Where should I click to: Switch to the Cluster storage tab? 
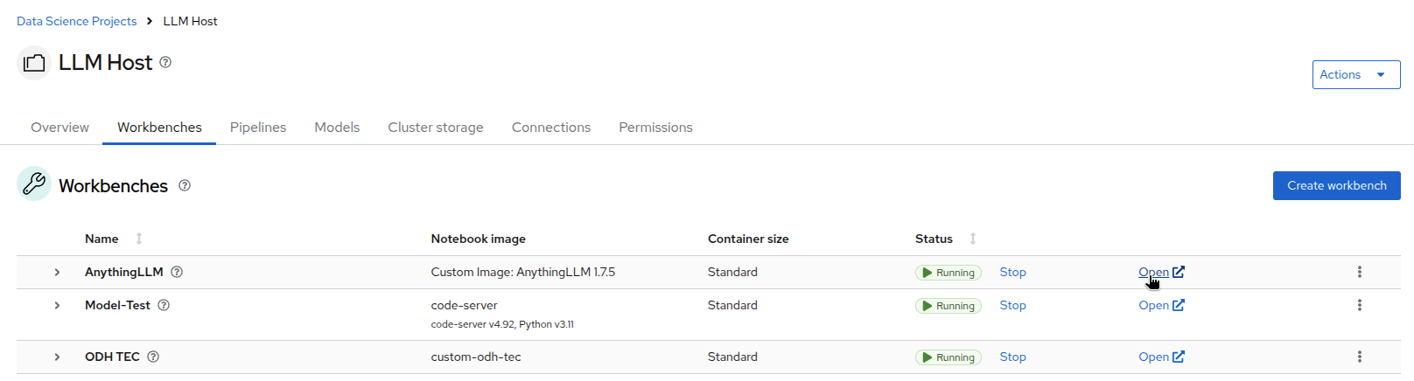pos(436,127)
